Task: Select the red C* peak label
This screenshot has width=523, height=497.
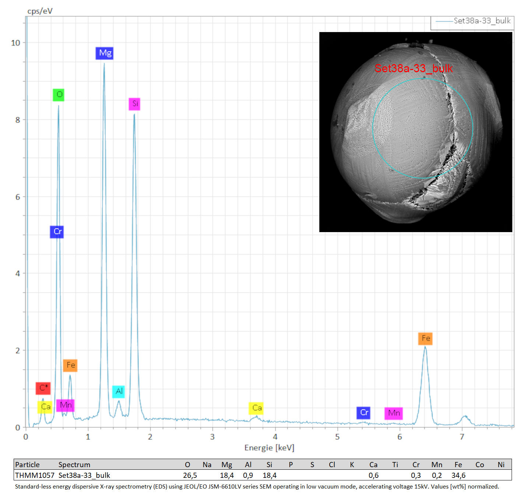Action: (43, 388)
